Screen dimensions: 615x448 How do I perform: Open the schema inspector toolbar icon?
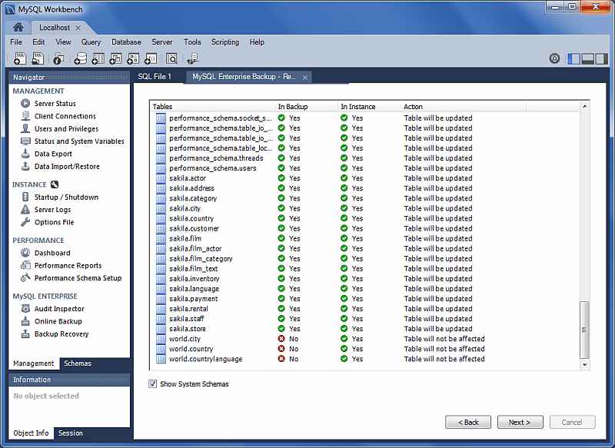58,58
